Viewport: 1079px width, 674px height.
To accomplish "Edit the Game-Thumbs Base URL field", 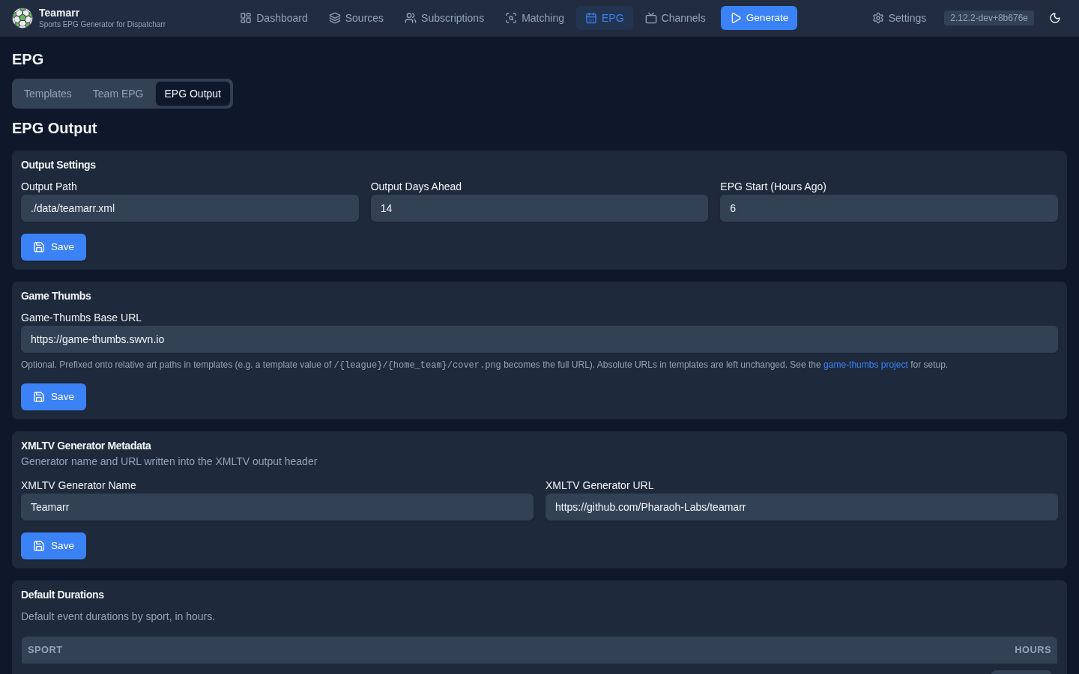I will (x=539, y=339).
